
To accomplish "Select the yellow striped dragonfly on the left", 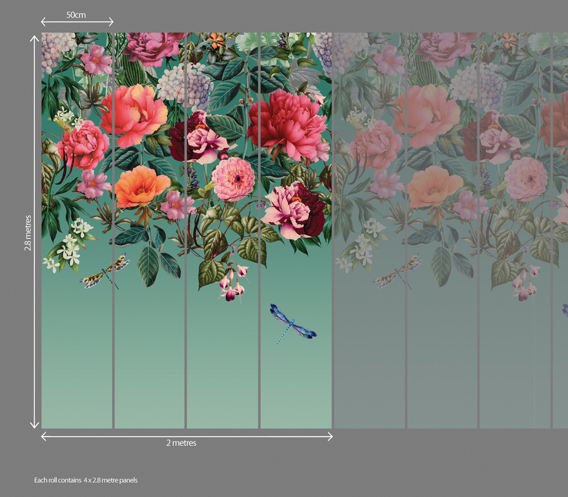I will point(106,272).
